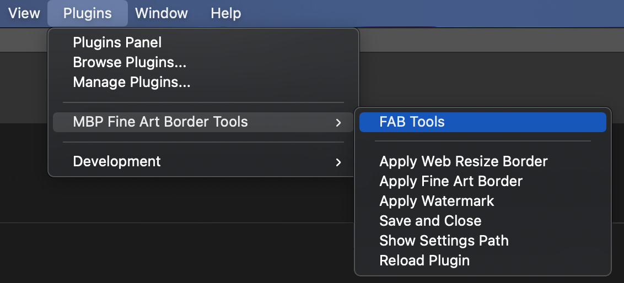Viewport: 624px width, 283px height.
Task: Close the open Plugins menu
Action: (x=87, y=13)
